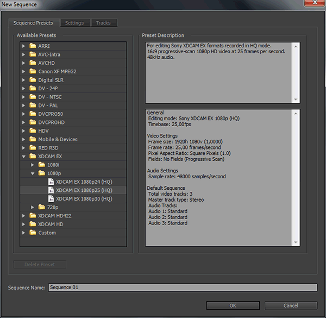
Task: Expand the RED R3D presets folder
Action: (24, 148)
